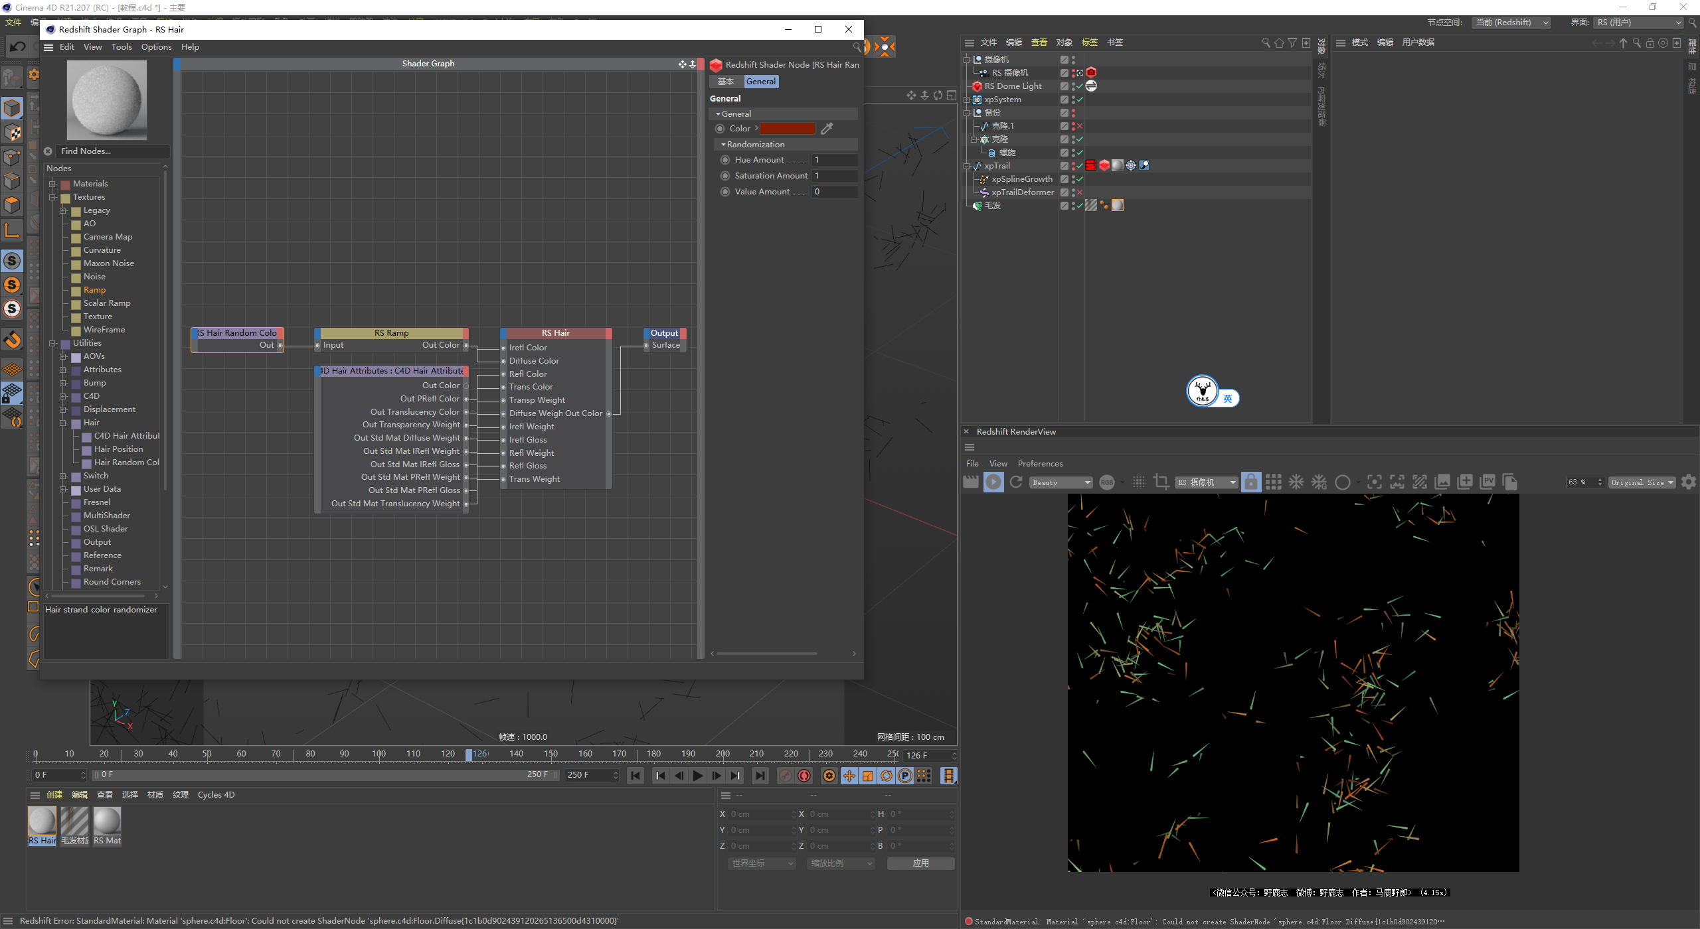This screenshot has width=1700, height=929.
Task: Jump to the animation end frame
Action: [760, 776]
